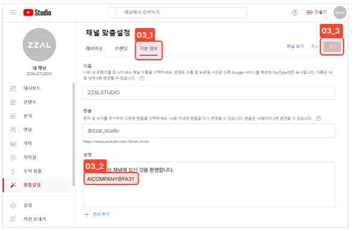The height and width of the screenshot is (231, 352).
Task: Open 자막 subtitles icon in sidebar
Action: pos(13,144)
